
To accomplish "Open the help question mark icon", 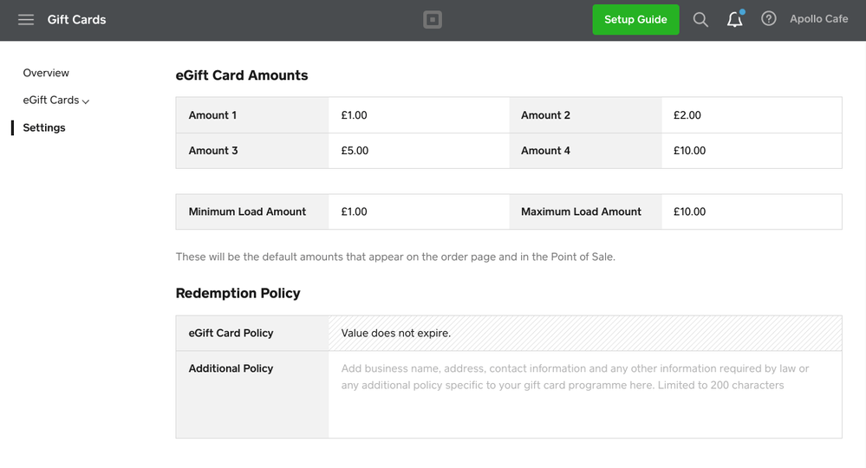I will point(769,19).
